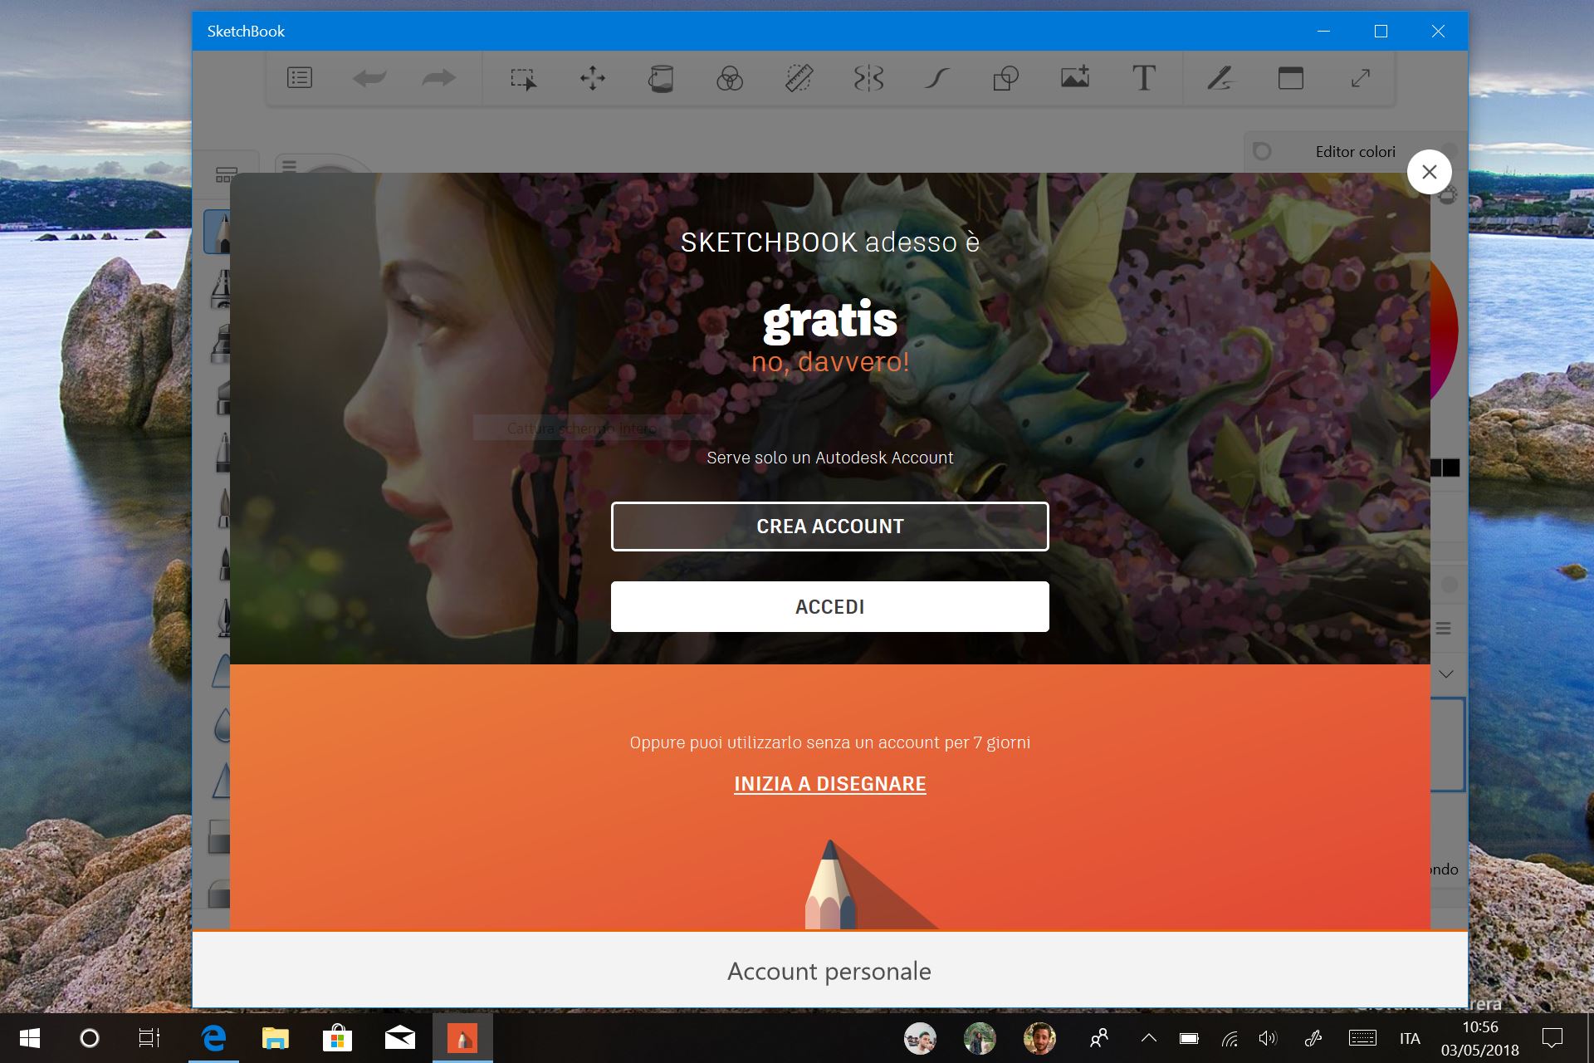1594x1063 pixels.
Task: Open the Windows Ink Workspace pen icon
Action: pos(1313,1038)
